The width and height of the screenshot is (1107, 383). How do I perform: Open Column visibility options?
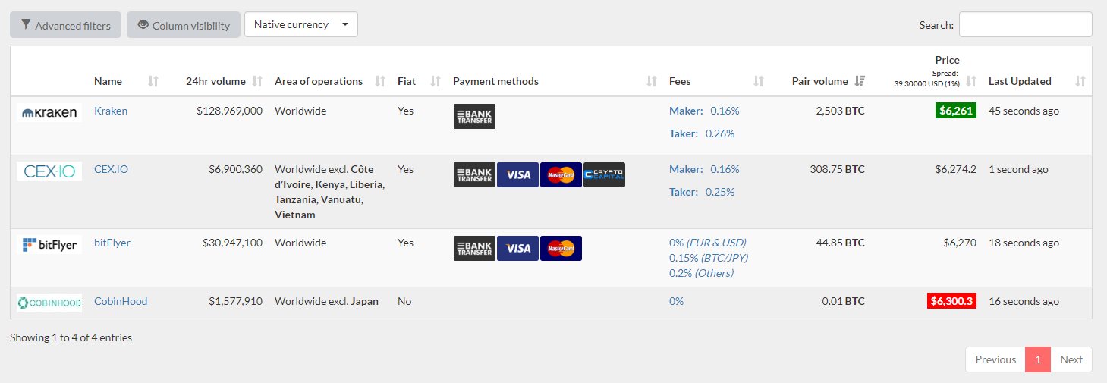pyautogui.click(x=184, y=25)
